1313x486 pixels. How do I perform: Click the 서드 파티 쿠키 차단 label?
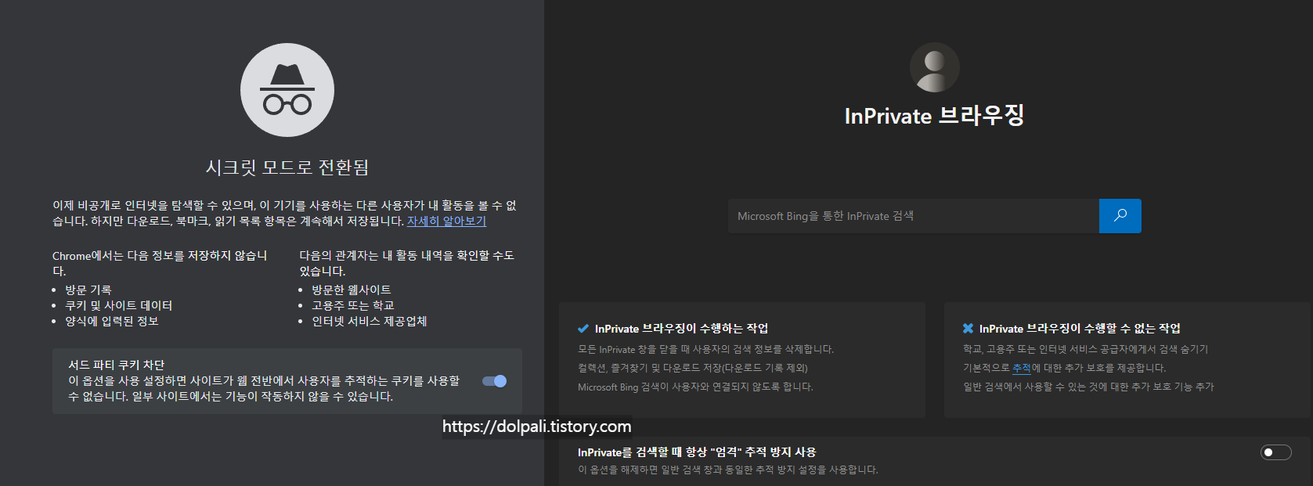coord(117,365)
